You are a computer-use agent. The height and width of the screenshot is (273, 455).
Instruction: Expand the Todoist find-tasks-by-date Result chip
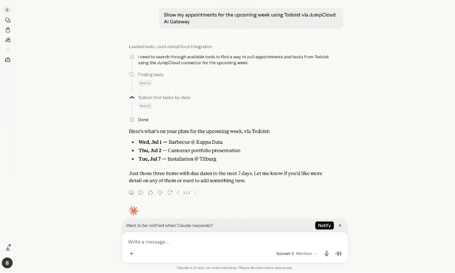pyautogui.click(x=145, y=106)
